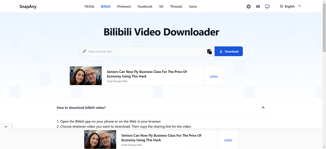The height and width of the screenshot is (149, 326).
Task: Switch to the Facebook navigation item
Action: coord(145,7)
